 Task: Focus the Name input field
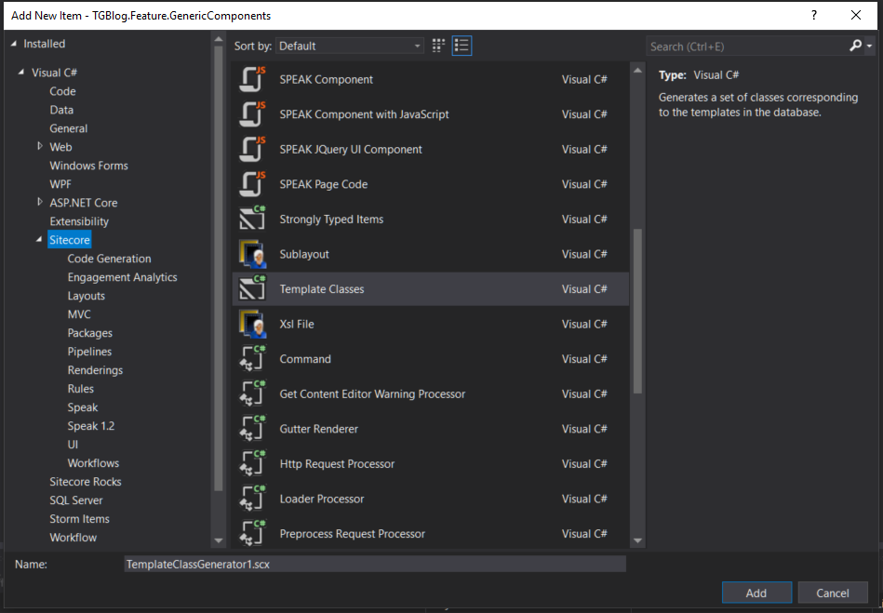(374, 564)
